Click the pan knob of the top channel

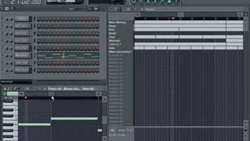click(7, 19)
